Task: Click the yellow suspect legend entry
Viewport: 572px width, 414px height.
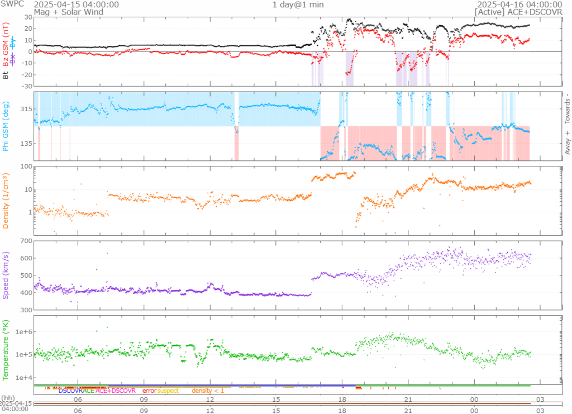Action: click(168, 391)
